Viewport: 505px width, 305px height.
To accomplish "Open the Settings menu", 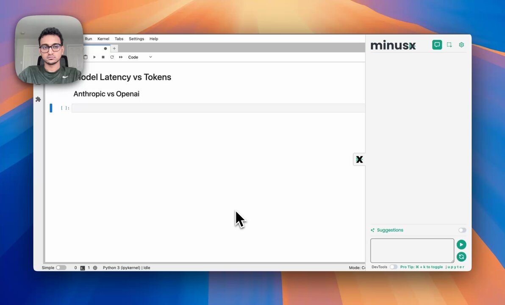I will [136, 39].
